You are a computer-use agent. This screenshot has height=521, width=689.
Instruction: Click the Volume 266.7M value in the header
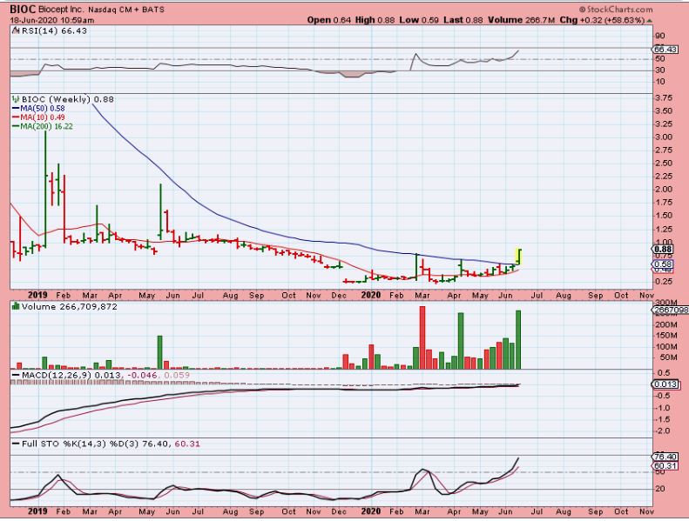(x=522, y=20)
